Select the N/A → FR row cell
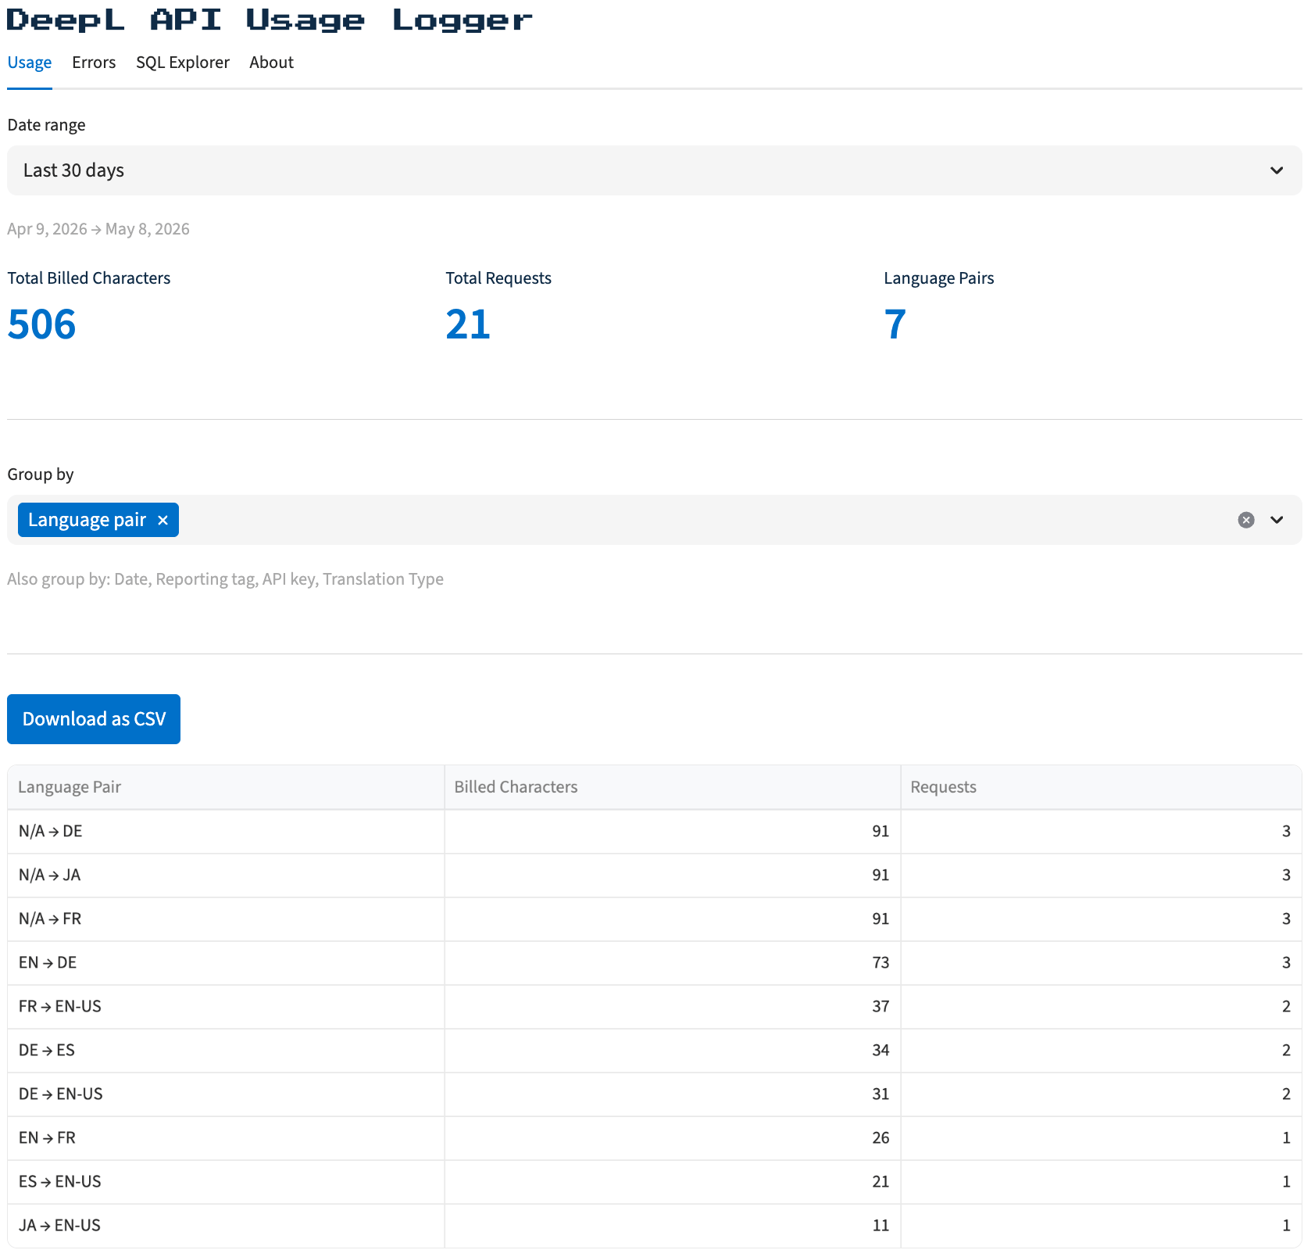This screenshot has width=1311, height=1257. click(x=226, y=919)
